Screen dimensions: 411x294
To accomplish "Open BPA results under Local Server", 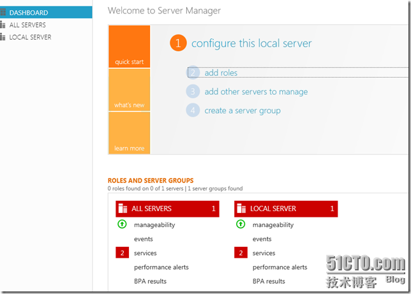I will pyautogui.click(x=269, y=281).
